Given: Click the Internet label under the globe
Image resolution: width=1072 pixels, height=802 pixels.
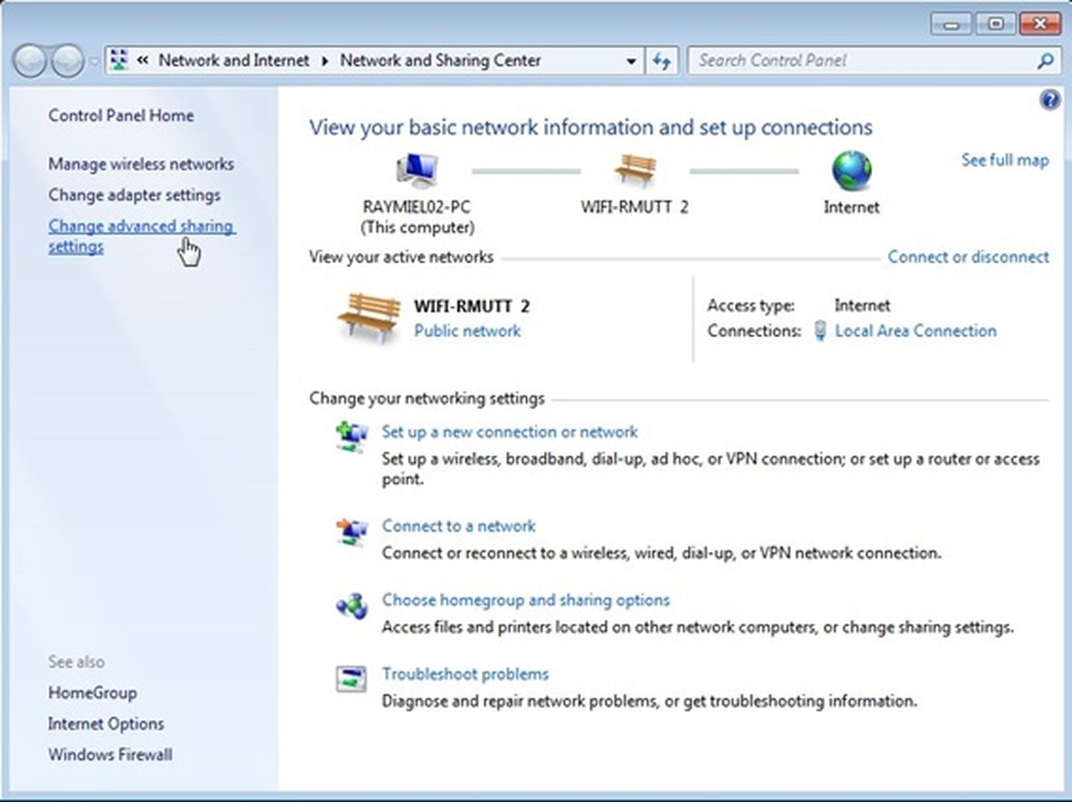Looking at the screenshot, I should click(x=851, y=207).
